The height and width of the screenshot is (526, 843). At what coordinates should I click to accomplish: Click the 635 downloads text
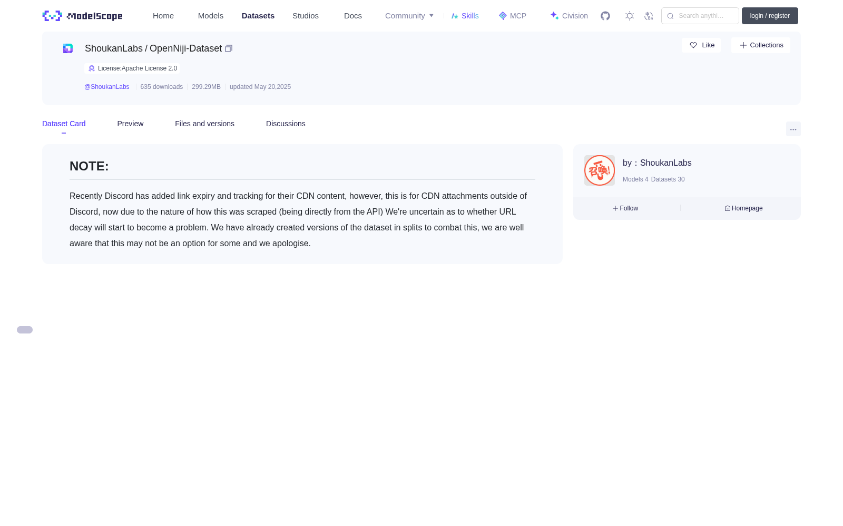click(162, 87)
